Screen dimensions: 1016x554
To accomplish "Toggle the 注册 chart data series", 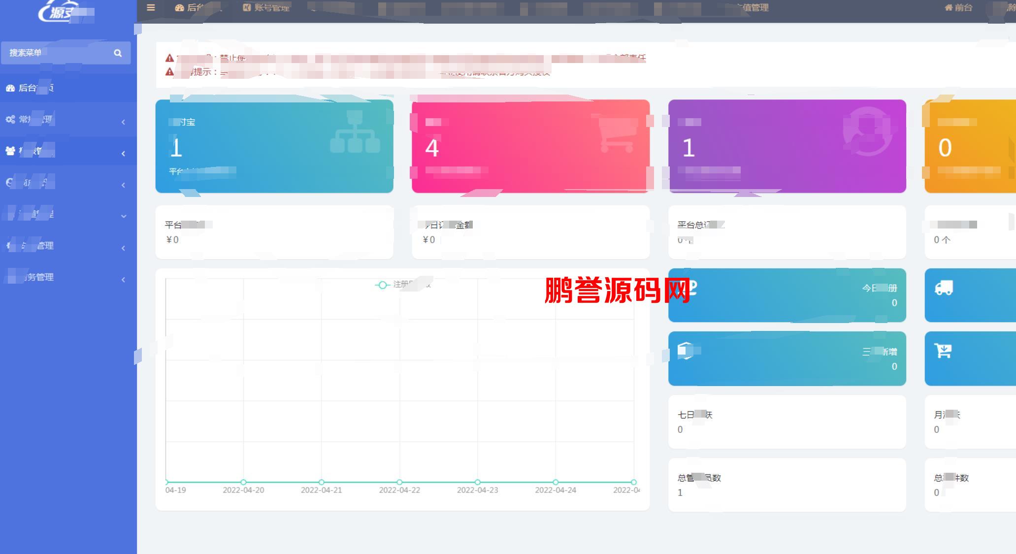I will pyautogui.click(x=403, y=285).
